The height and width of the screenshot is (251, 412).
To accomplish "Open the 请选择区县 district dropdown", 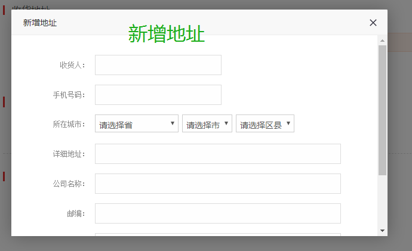I will 265,124.
